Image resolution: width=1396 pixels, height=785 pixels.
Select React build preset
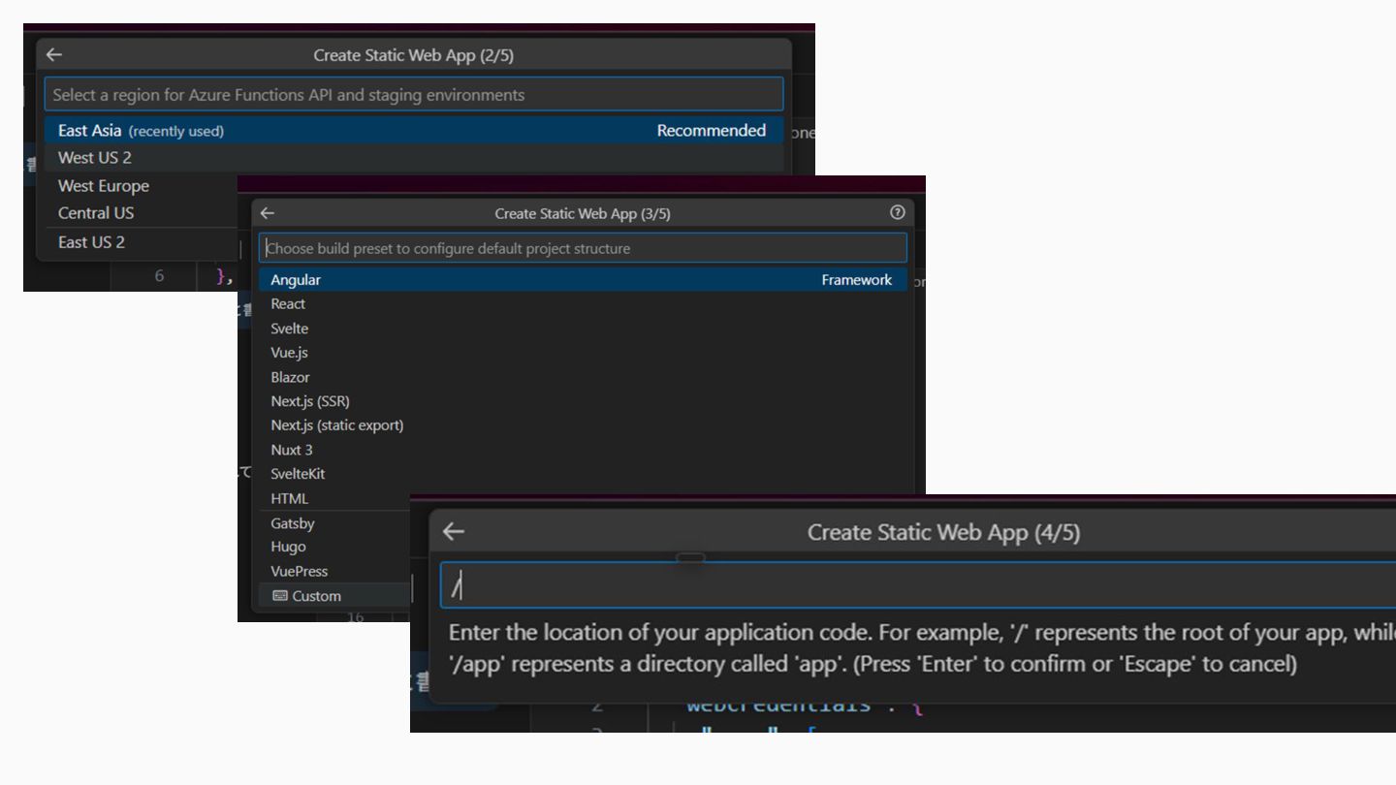(x=583, y=304)
